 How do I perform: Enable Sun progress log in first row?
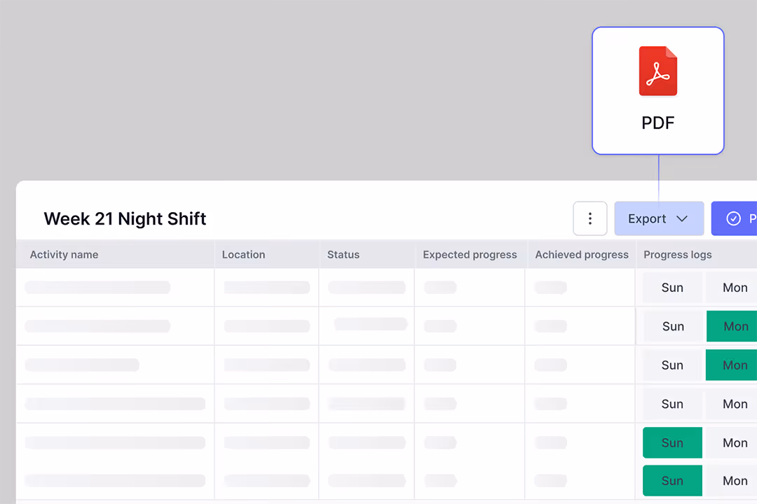[x=671, y=287]
